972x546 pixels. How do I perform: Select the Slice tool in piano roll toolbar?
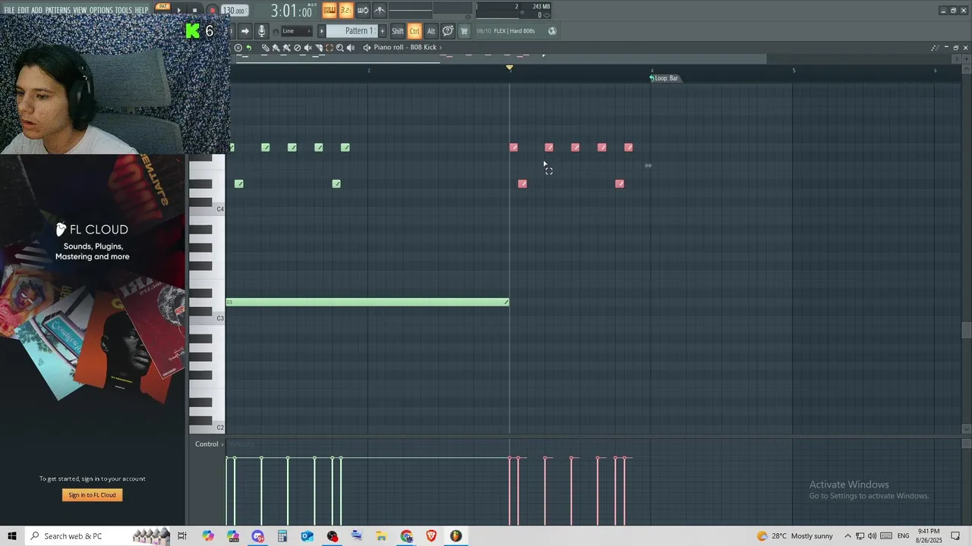(x=319, y=48)
